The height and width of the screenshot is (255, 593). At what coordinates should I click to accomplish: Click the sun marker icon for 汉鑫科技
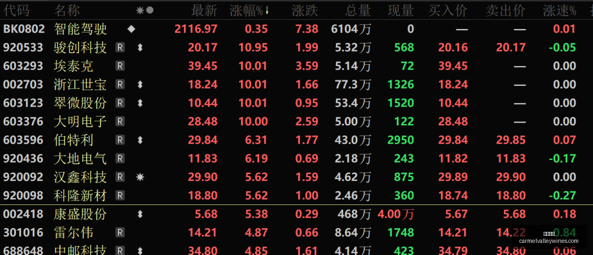140,176
